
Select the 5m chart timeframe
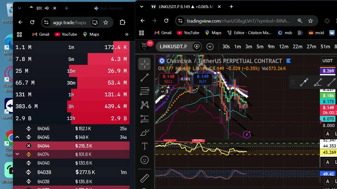coord(260,47)
